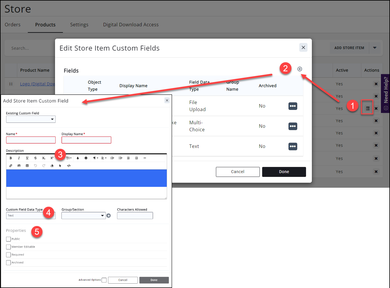Image resolution: width=390 pixels, height=288 pixels.
Task: Click into the Display Name input field
Action: (x=86, y=140)
